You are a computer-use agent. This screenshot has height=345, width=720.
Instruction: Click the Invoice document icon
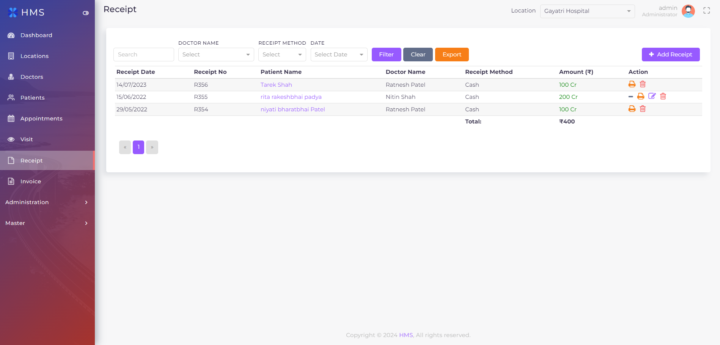tap(11, 181)
